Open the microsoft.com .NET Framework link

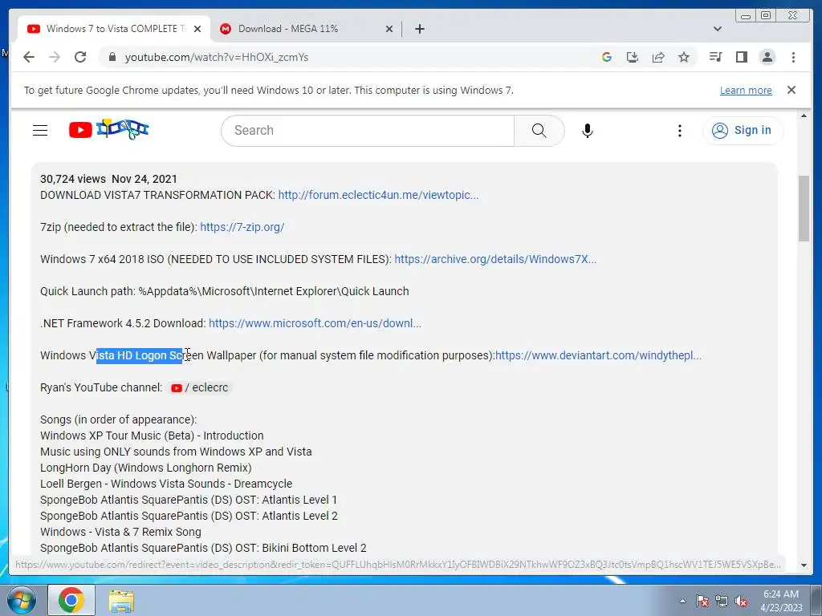[315, 323]
